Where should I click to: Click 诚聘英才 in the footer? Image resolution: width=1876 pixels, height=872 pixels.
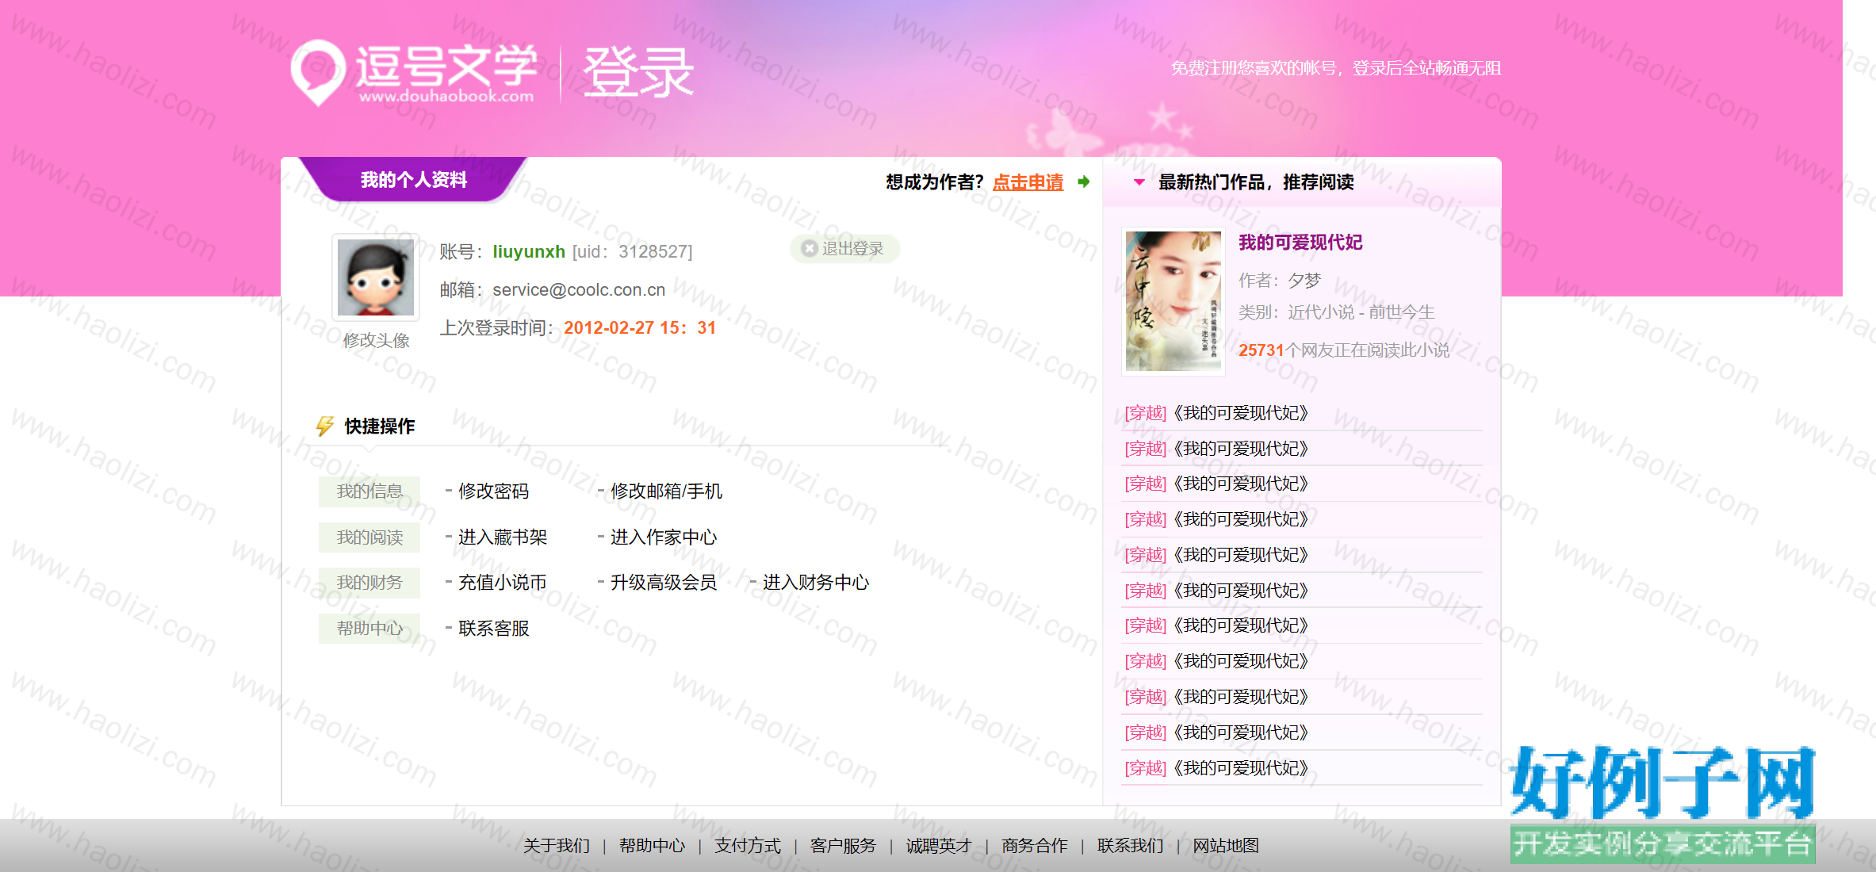click(939, 846)
